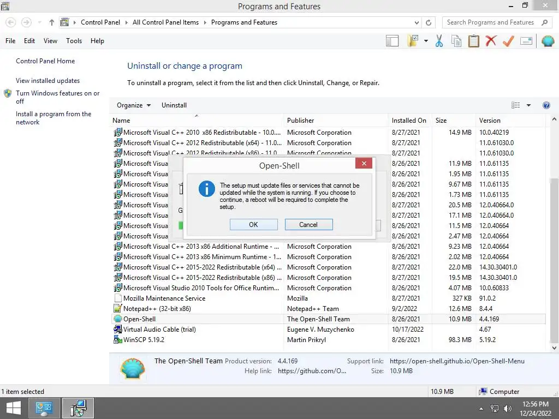Screen dimensions: 559x419
Task: Click the Programs and Features taskbar icon
Action: coord(78,408)
